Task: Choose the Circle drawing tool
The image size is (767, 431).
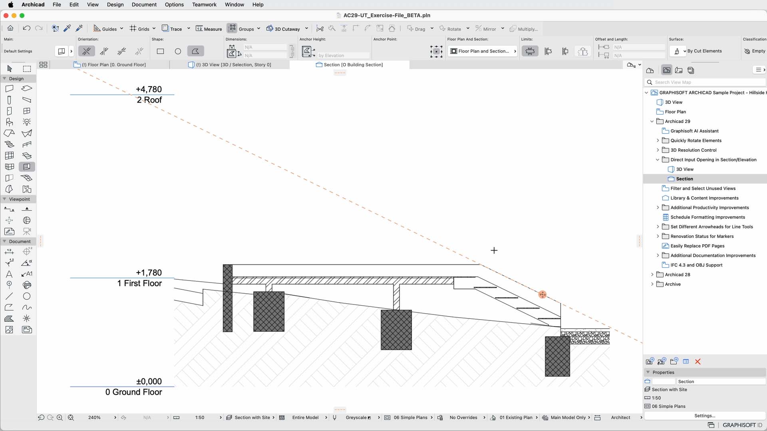Action: coord(27,297)
